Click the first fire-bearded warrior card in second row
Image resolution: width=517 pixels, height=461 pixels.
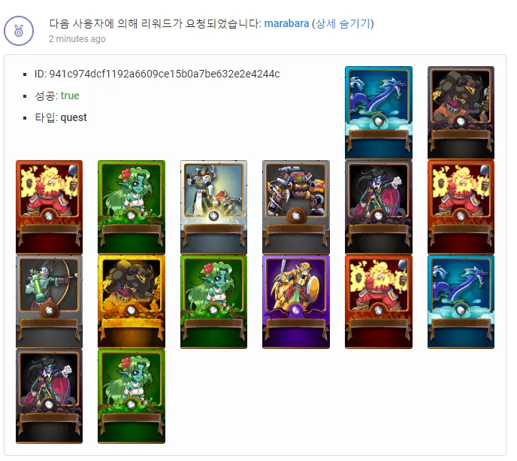49,207
